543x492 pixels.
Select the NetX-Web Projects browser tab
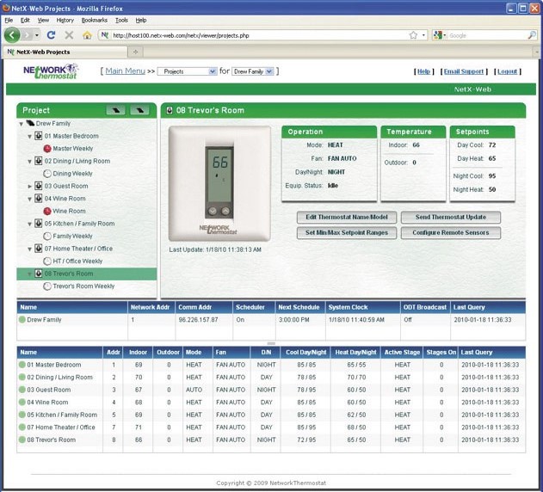click(x=65, y=52)
